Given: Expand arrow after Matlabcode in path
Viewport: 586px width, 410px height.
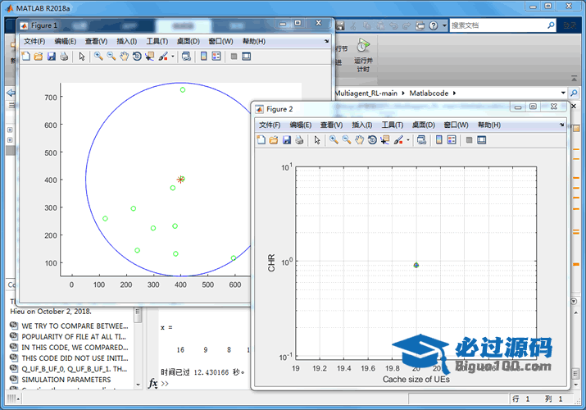Looking at the screenshot, I should pos(454,93).
